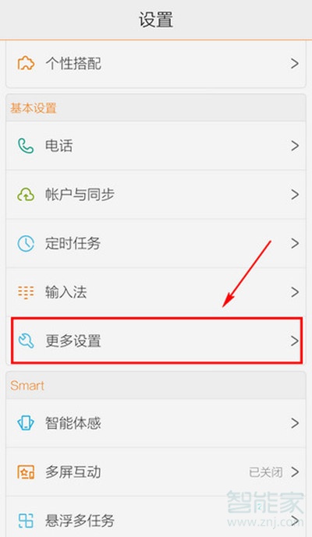The image size is (312, 537).
Task: Open 智能体感 text label
Action: pos(73,423)
